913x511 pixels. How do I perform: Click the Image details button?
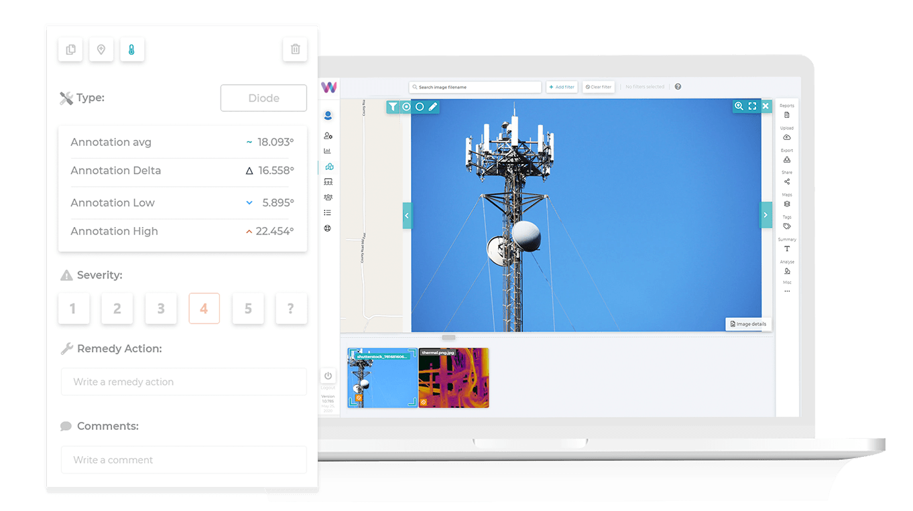(748, 324)
